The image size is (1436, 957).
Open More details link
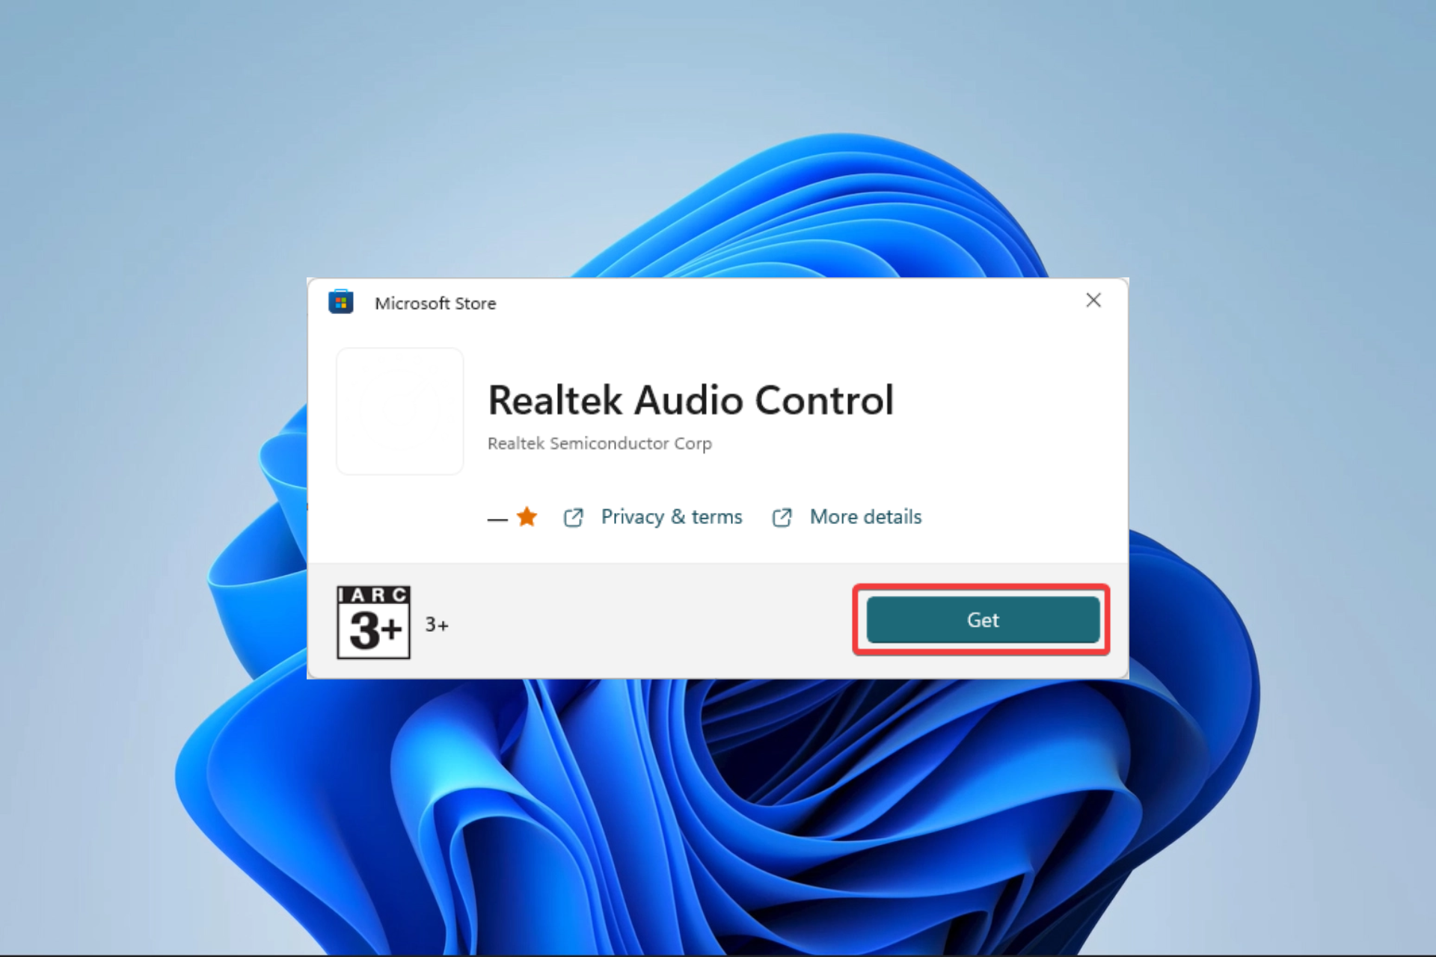865,517
